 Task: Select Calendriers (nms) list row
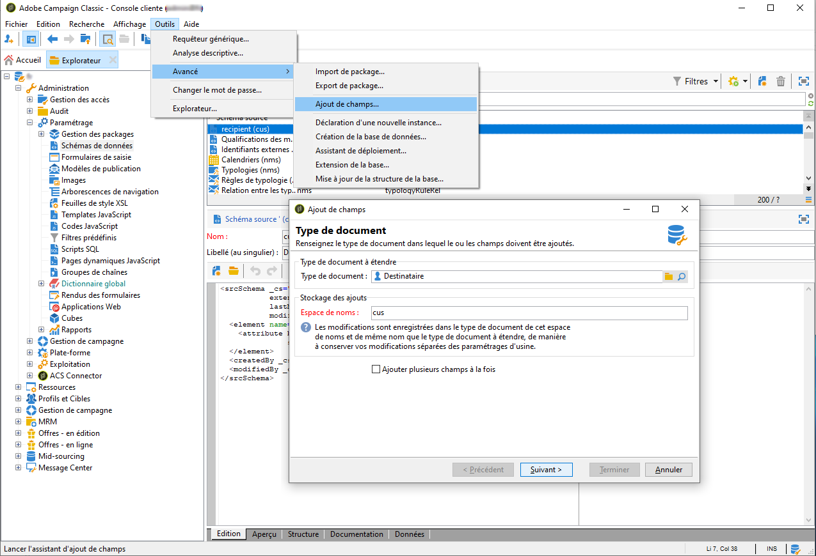(x=251, y=160)
